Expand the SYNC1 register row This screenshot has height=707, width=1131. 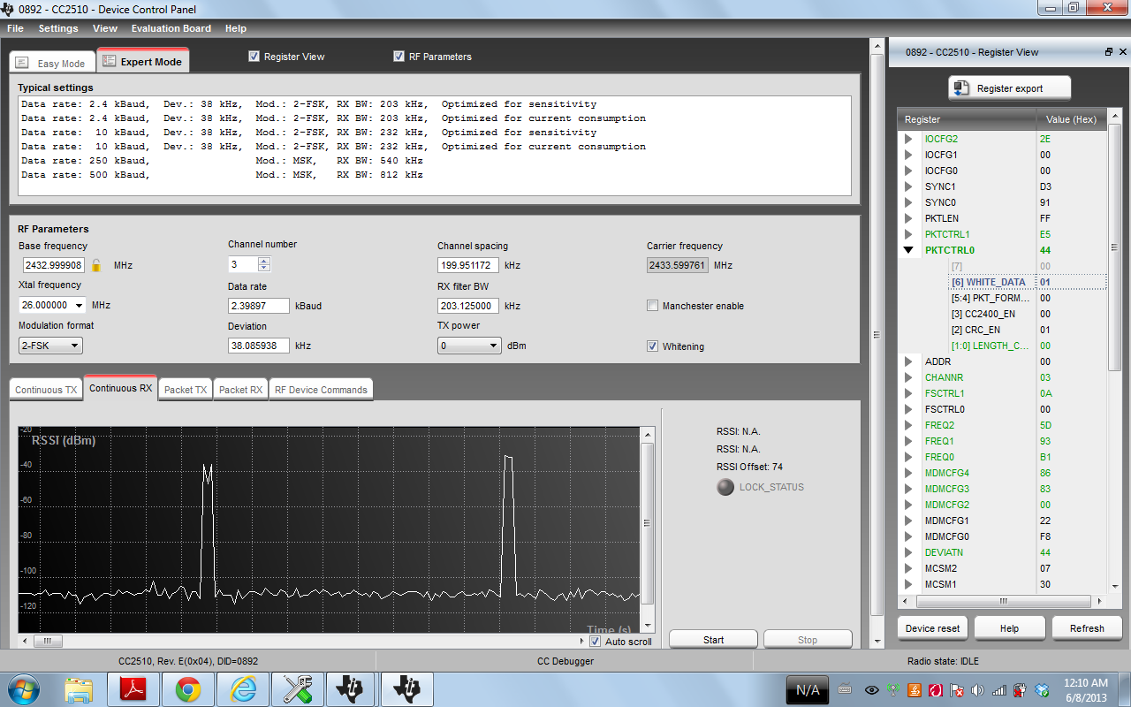(x=908, y=186)
